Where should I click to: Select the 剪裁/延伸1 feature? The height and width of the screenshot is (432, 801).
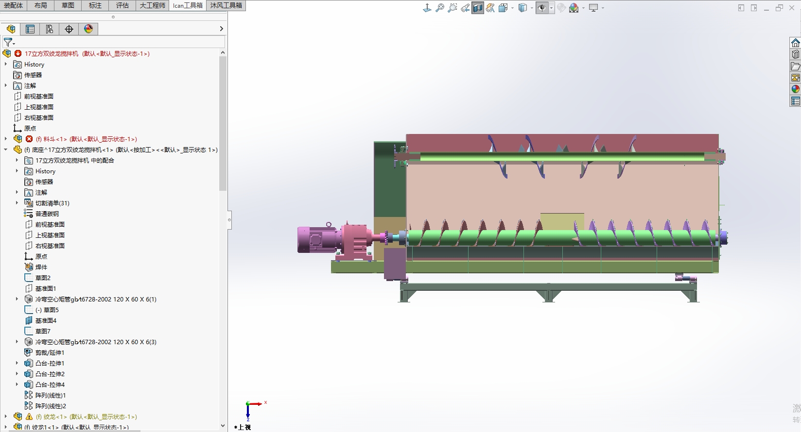[50, 352]
